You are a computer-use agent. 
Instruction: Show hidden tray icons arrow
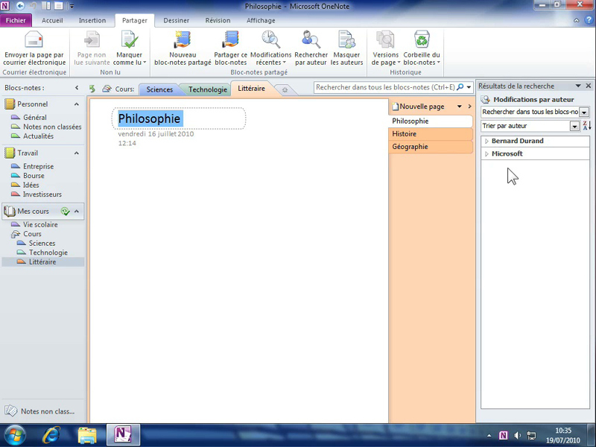coord(489,436)
